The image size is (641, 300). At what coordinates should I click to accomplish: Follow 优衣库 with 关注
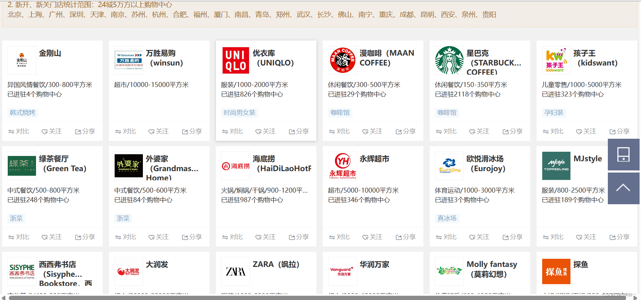265,131
